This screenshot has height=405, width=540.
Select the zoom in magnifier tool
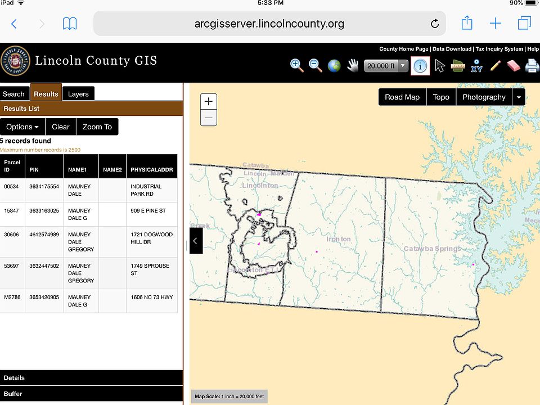(x=296, y=65)
